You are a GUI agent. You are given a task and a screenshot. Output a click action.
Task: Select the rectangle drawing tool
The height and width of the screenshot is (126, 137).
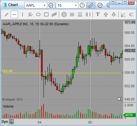(x=46, y=14)
